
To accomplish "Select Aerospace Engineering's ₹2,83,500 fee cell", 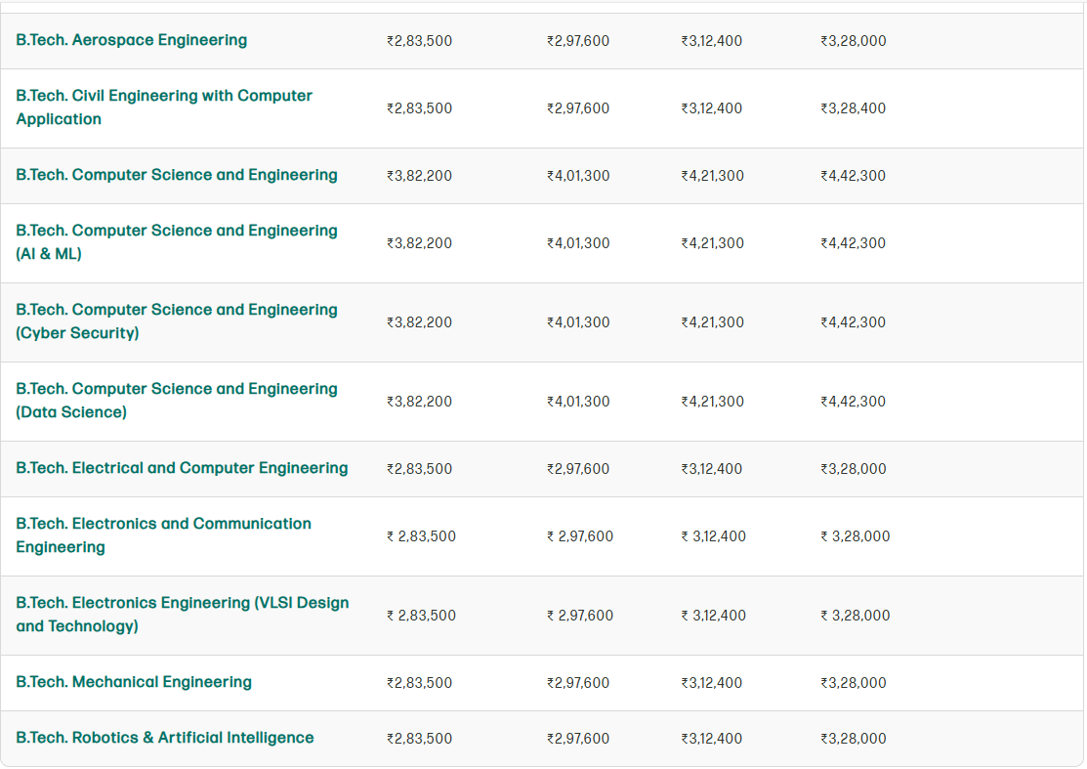I will pos(419,41).
